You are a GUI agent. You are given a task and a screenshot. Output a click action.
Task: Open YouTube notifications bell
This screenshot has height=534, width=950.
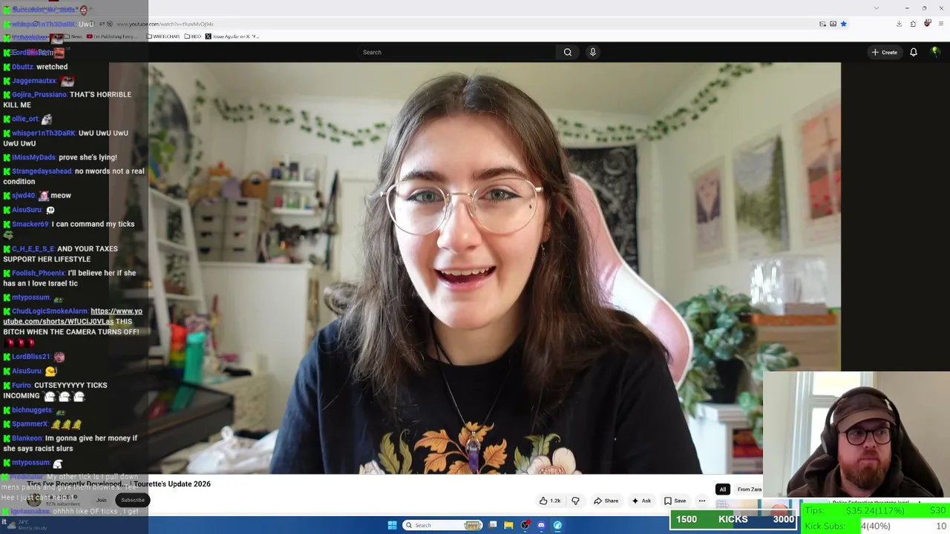(x=914, y=52)
